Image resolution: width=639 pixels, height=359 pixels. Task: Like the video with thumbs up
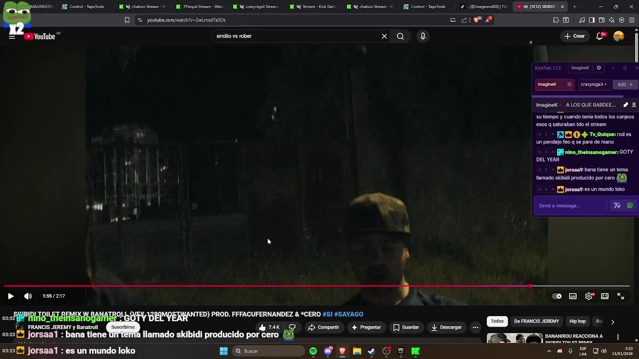coord(269,328)
